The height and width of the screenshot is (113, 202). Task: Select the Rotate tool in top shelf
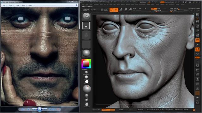pos(130,10)
